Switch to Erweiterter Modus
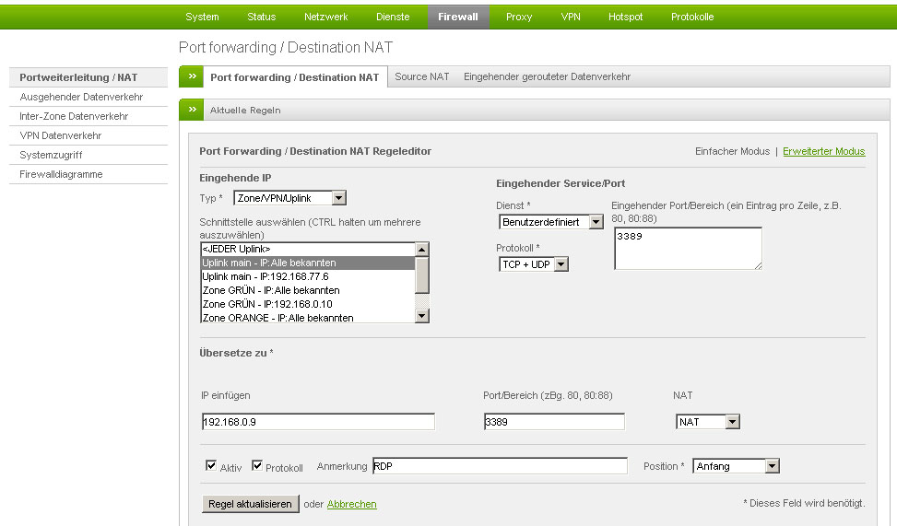This screenshot has width=897, height=526. [823, 151]
